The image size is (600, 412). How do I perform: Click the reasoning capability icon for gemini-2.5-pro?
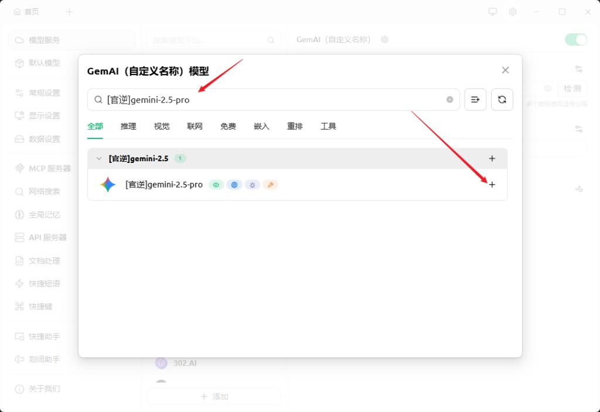[252, 185]
